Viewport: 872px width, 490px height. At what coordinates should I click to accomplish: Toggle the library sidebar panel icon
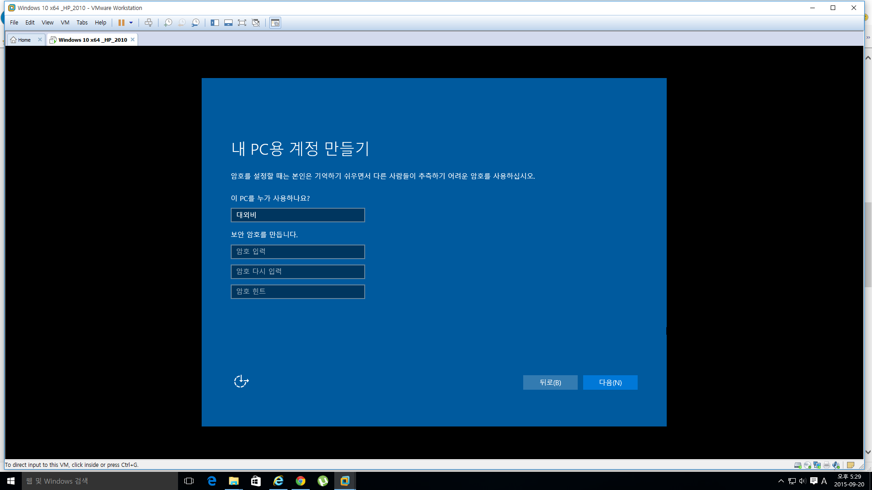(x=215, y=23)
